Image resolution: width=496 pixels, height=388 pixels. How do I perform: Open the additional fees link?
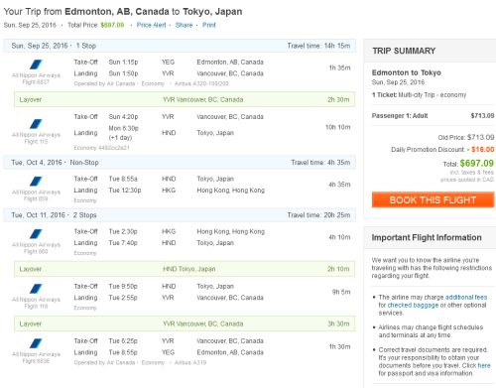[x=466, y=297]
